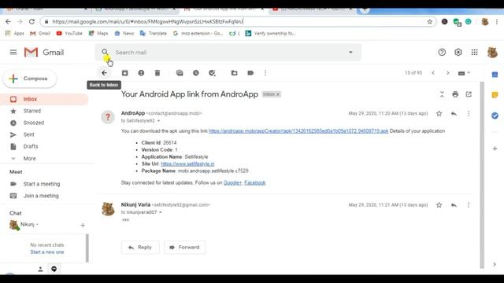Star the Nikunj Varia message

439,204
